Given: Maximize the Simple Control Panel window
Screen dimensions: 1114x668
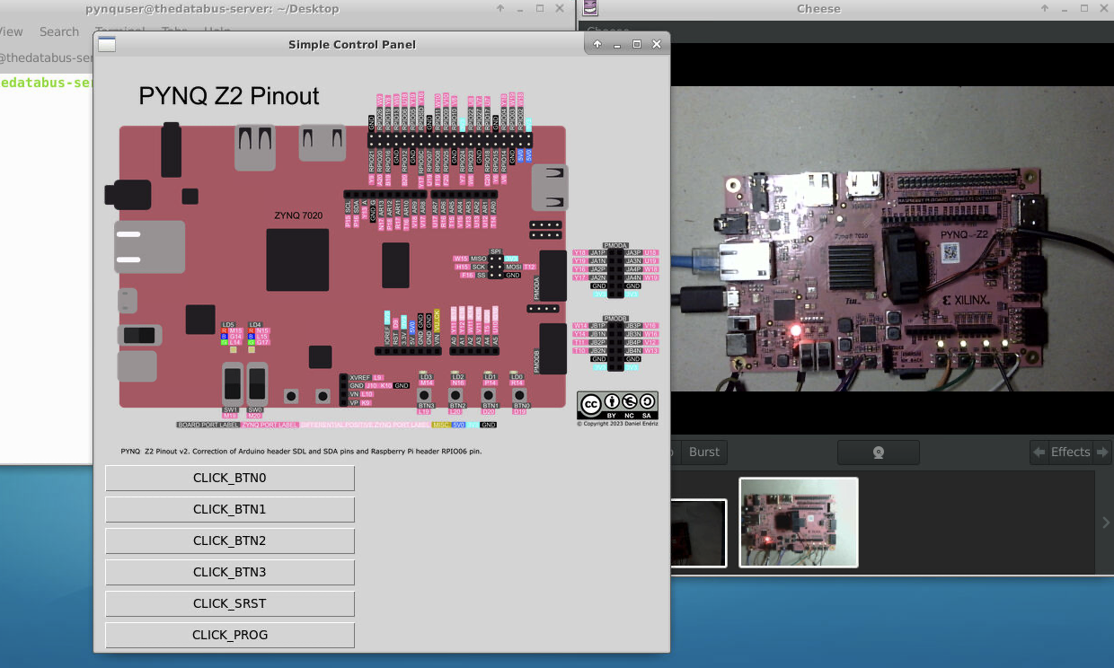Looking at the screenshot, I should (637, 44).
